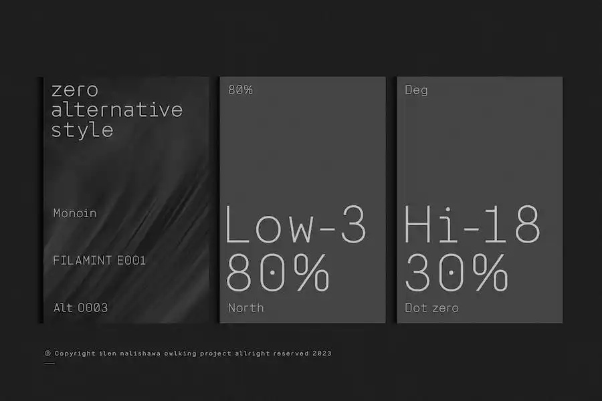The image size is (602, 401).
Task: Click the "FILAMINT E001" text
Action: coord(99,261)
